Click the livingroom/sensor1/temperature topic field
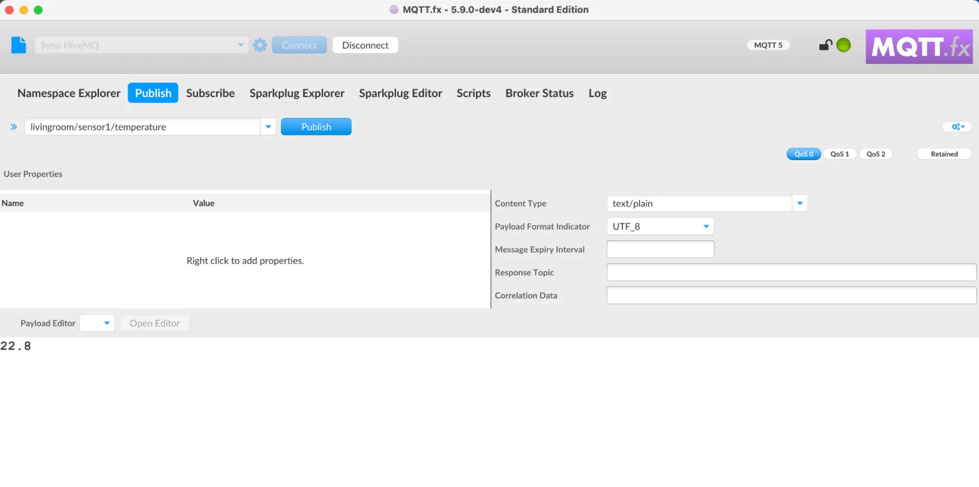 pyautogui.click(x=143, y=127)
